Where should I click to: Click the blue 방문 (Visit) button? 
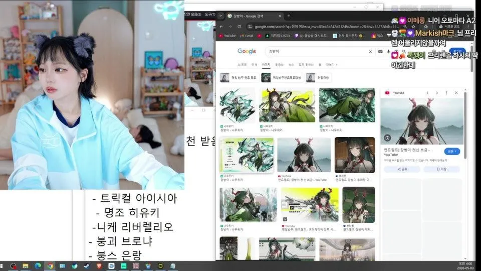(452, 152)
